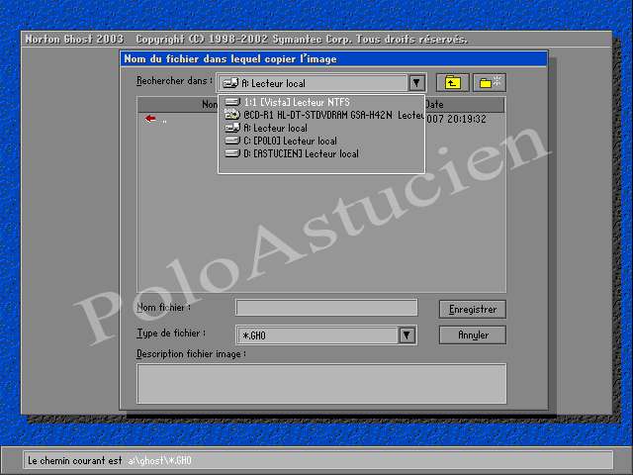Click the Enregistrer button
The image size is (633, 475).
[473, 310]
